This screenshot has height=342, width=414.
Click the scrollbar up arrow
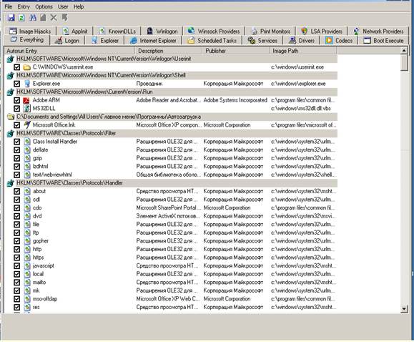[404, 51]
